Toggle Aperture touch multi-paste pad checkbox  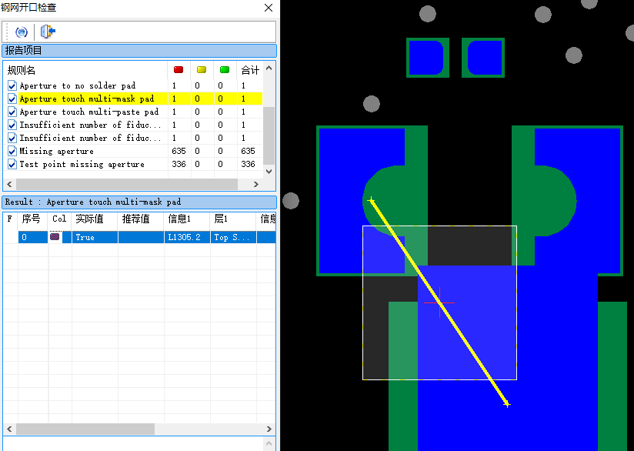tap(12, 112)
